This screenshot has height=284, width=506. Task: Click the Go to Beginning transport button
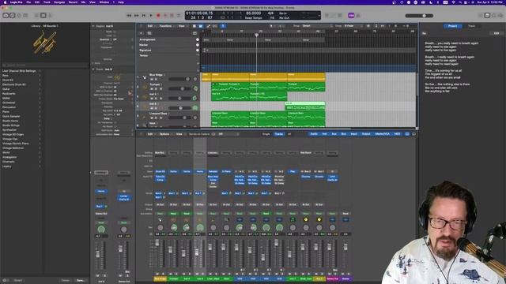coord(144,16)
